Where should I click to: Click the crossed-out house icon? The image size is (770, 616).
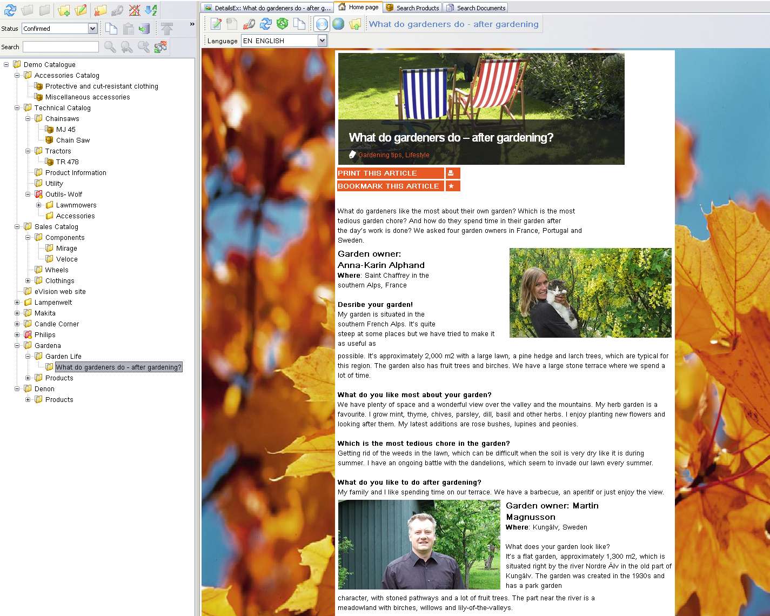135,10
